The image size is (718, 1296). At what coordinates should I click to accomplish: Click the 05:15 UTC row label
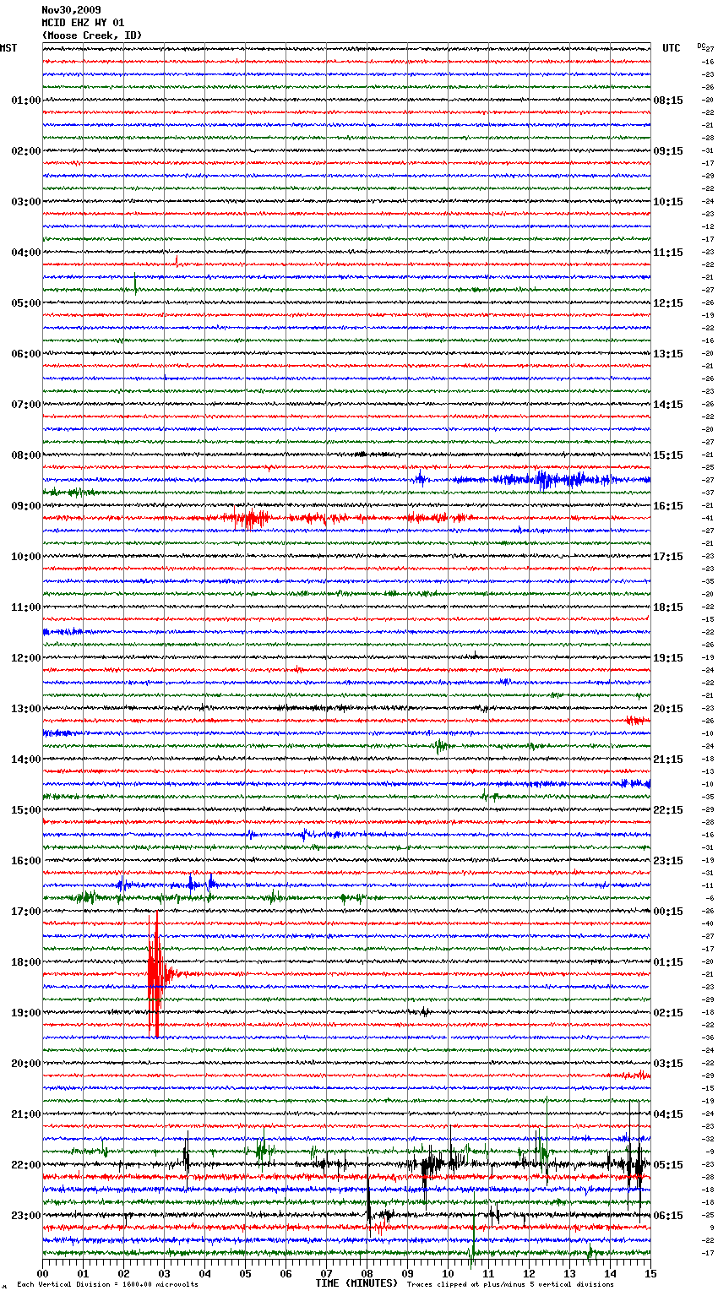pyautogui.click(x=668, y=1165)
